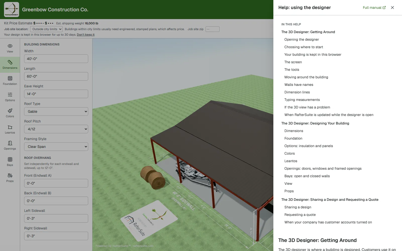Open the Full manual link
This screenshot has width=402, height=251.
[x=374, y=8]
